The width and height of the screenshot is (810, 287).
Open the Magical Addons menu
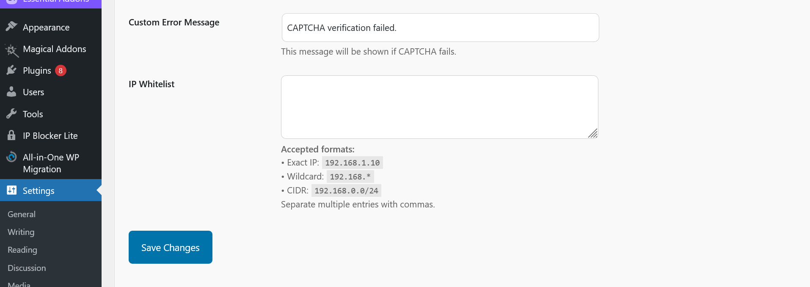pos(54,49)
